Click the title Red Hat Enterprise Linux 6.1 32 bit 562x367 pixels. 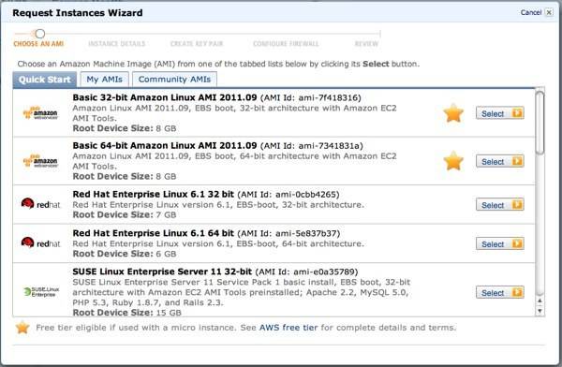153,194
